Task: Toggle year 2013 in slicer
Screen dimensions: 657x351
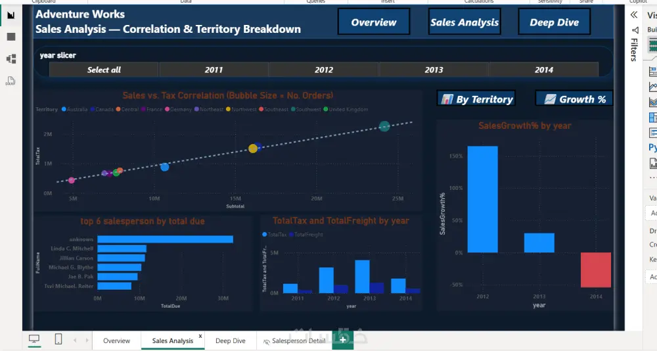Action: pos(434,70)
